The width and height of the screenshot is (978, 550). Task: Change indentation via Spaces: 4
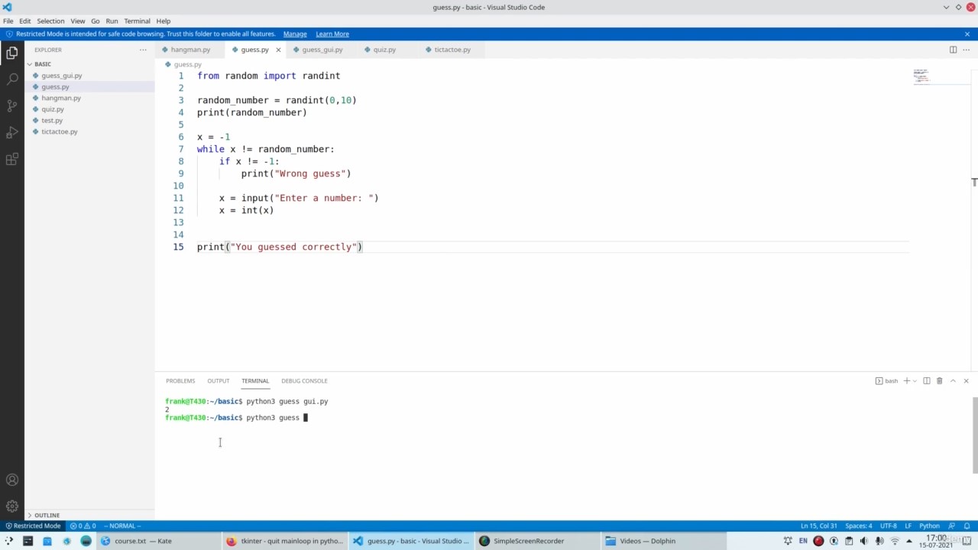pos(859,526)
